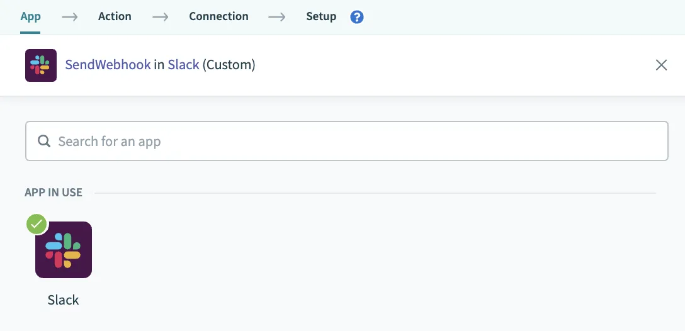Image resolution: width=685 pixels, height=331 pixels.
Task: Click the divider line beside APP IN USE
Action: 375,193
